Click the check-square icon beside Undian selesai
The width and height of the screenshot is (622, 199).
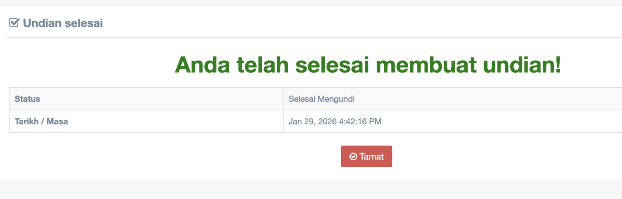pos(14,23)
